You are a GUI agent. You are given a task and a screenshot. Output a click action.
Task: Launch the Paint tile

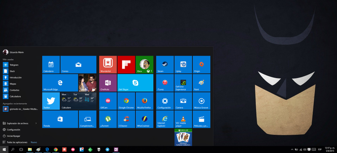202,83
